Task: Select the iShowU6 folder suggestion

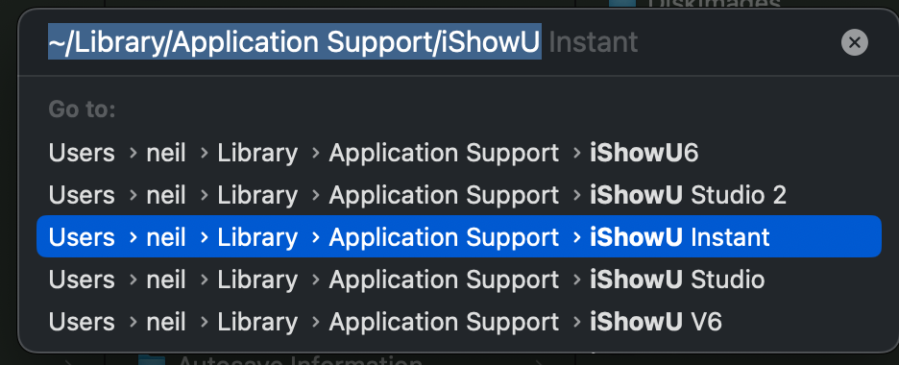Action: coord(459,153)
